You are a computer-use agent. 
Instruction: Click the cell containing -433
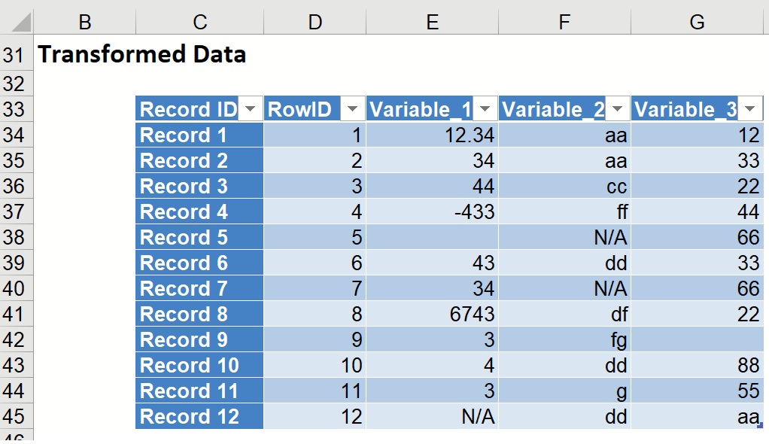pos(433,211)
